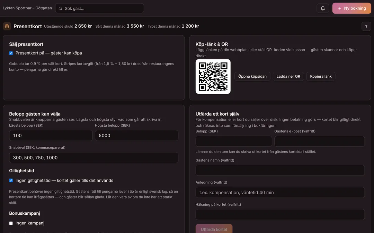Click the Gästens namn field
374x233 pixels.
tap(280, 170)
